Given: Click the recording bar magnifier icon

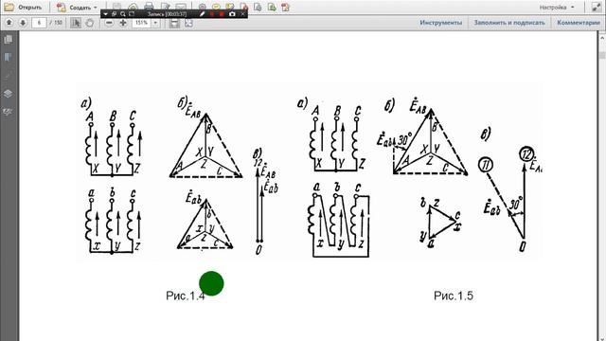Looking at the screenshot, I should coord(123,14).
